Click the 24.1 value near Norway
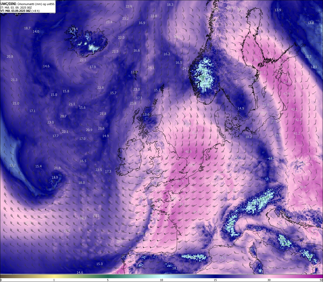The width and height of the screenshot is (323, 282). (186, 69)
